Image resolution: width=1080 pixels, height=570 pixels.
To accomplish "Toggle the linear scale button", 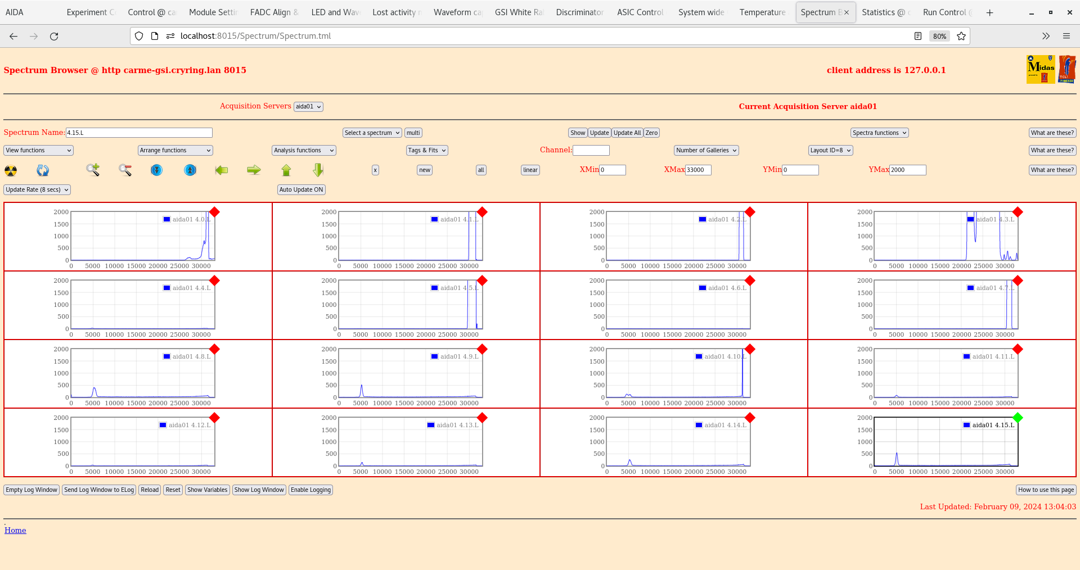I will tap(530, 170).
